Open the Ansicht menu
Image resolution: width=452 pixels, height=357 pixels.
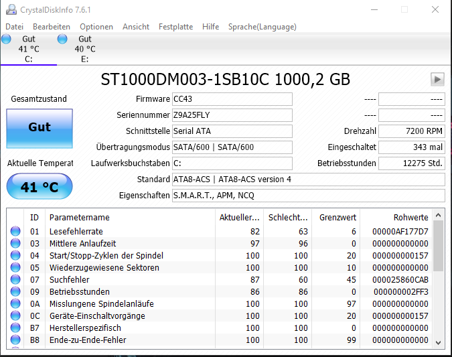point(136,27)
